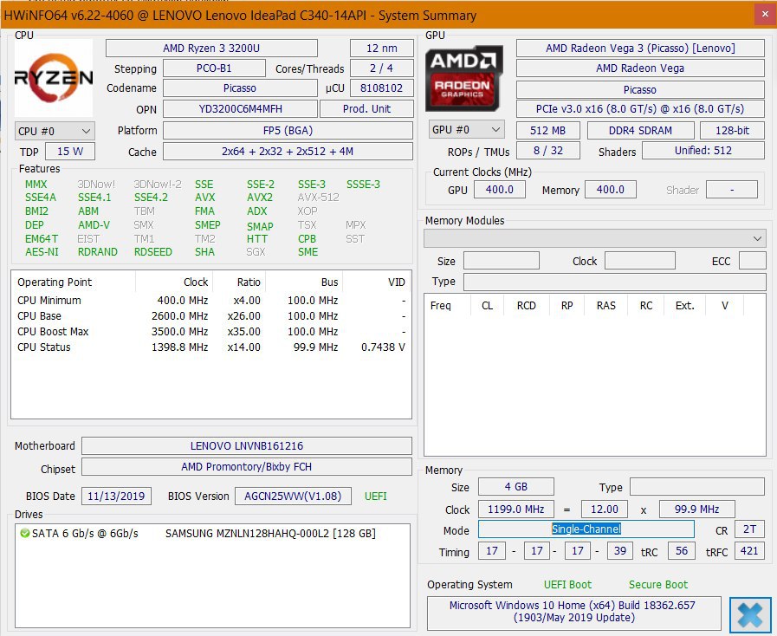Click the memory clock 1199.0 MHz field
This screenshot has height=636, width=777.
pyautogui.click(x=516, y=509)
